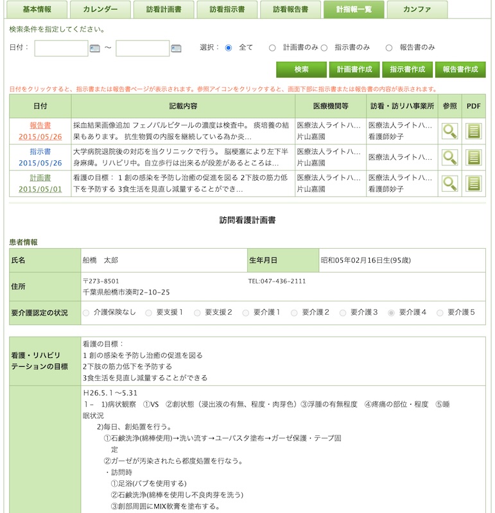The image size is (495, 513).
Task: Select the 計画書のみ radio button
Action: pos(272,47)
